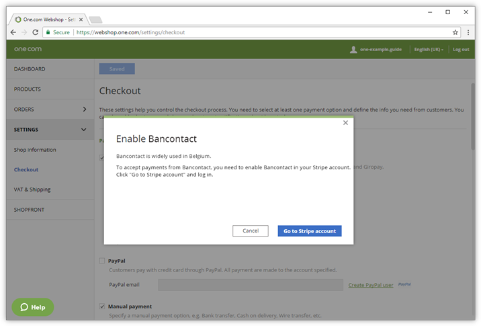Click the small PayPal logo
481x326 pixels.
(x=404, y=284)
